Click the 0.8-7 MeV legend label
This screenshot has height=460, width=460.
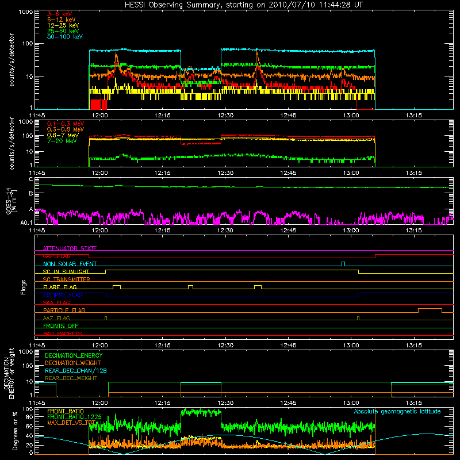[63, 135]
